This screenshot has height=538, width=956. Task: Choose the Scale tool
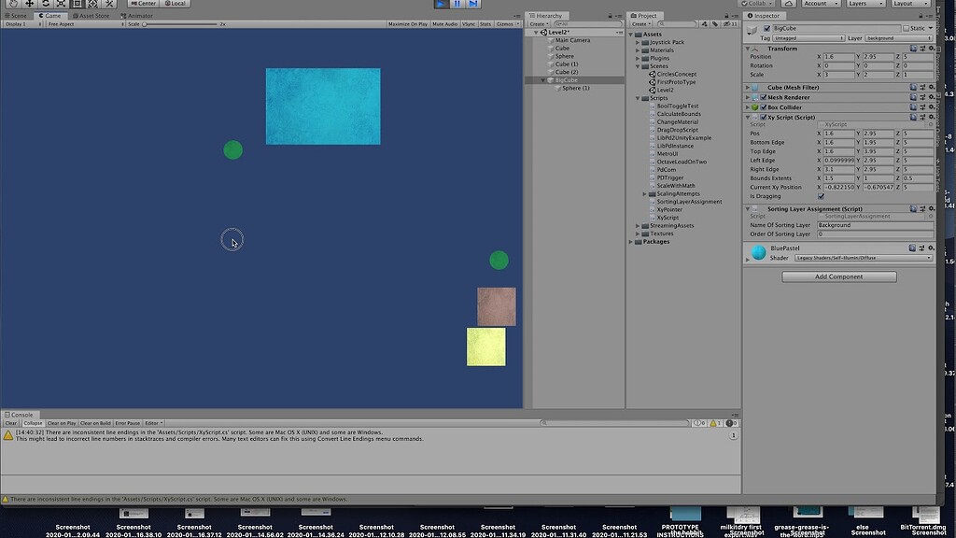[x=61, y=4]
